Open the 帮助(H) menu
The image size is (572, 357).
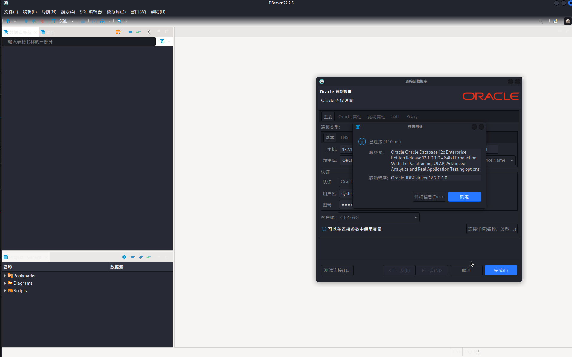click(158, 12)
